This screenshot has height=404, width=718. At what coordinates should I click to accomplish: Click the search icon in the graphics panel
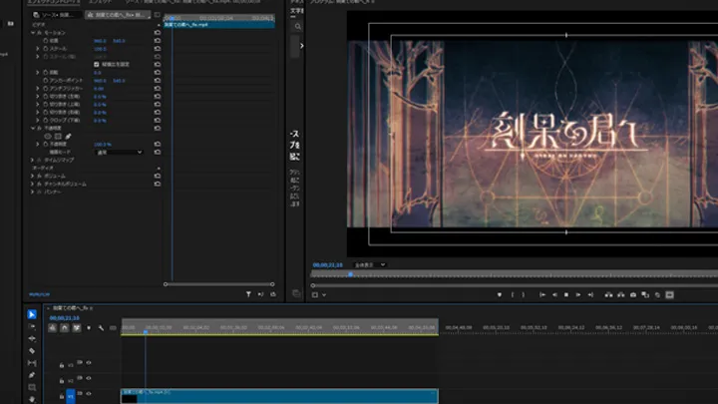pos(298,27)
